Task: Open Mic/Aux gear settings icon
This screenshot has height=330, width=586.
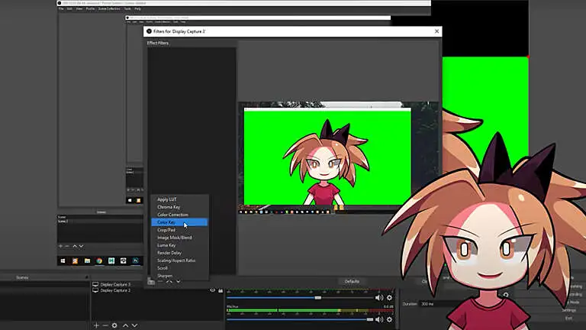Action: coord(389,319)
